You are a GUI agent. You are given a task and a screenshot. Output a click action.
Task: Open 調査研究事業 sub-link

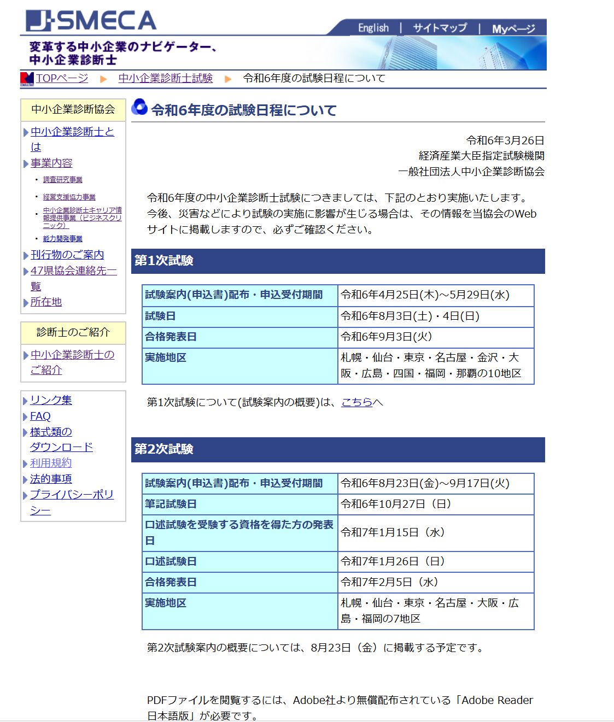click(63, 179)
